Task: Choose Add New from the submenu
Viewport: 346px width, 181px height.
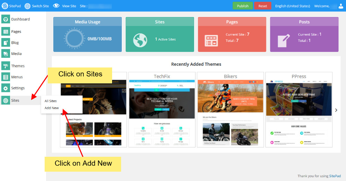Action: click(x=52, y=108)
